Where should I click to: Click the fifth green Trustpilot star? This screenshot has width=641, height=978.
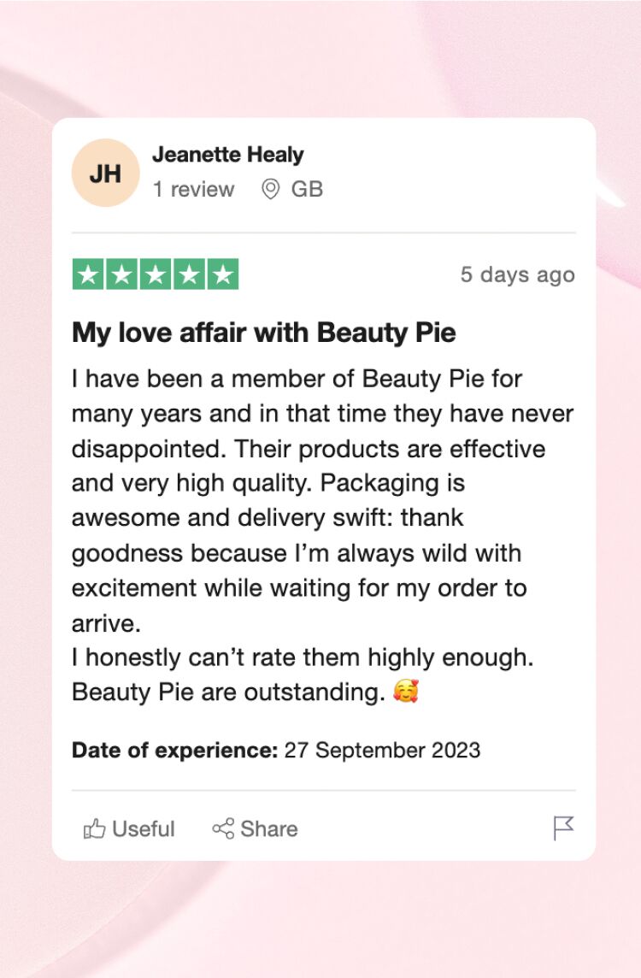(222, 274)
